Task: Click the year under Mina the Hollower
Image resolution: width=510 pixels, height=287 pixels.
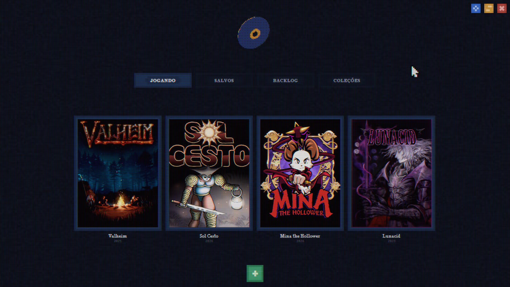Action: coord(300,241)
